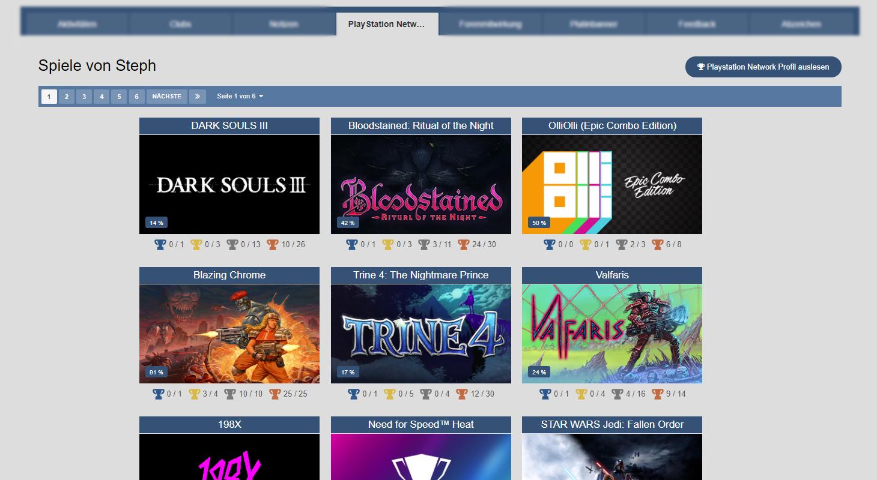877x480 pixels.
Task: Go to page 6 in pagination
Action: 136,96
